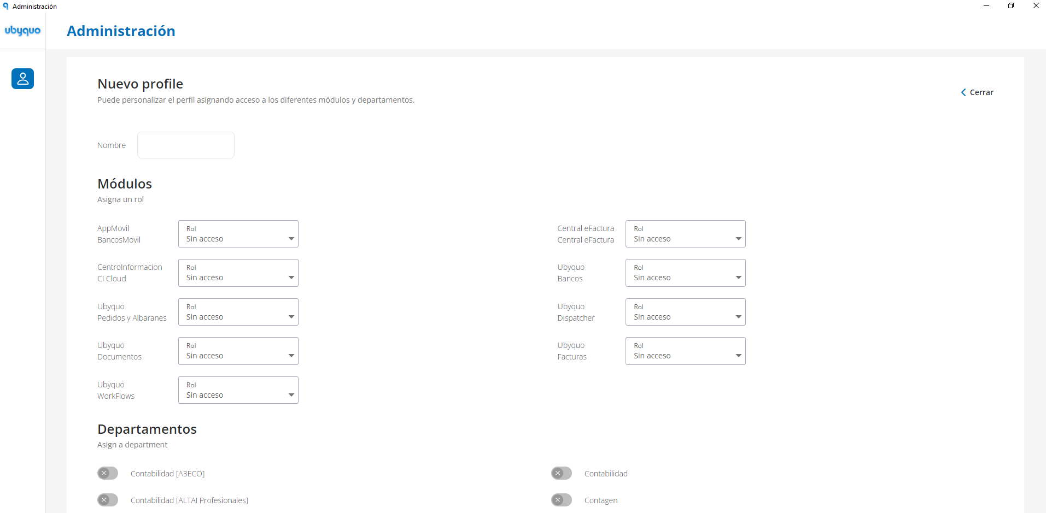Enable the Contabilidad [ALTAI Profesionales] toggle
This screenshot has height=513, width=1046.
tap(108, 500)
